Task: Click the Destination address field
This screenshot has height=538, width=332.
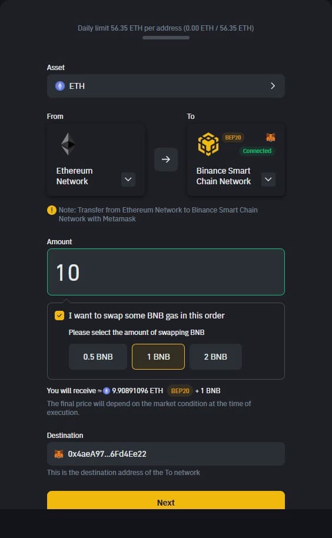Action: coord(166,454)
